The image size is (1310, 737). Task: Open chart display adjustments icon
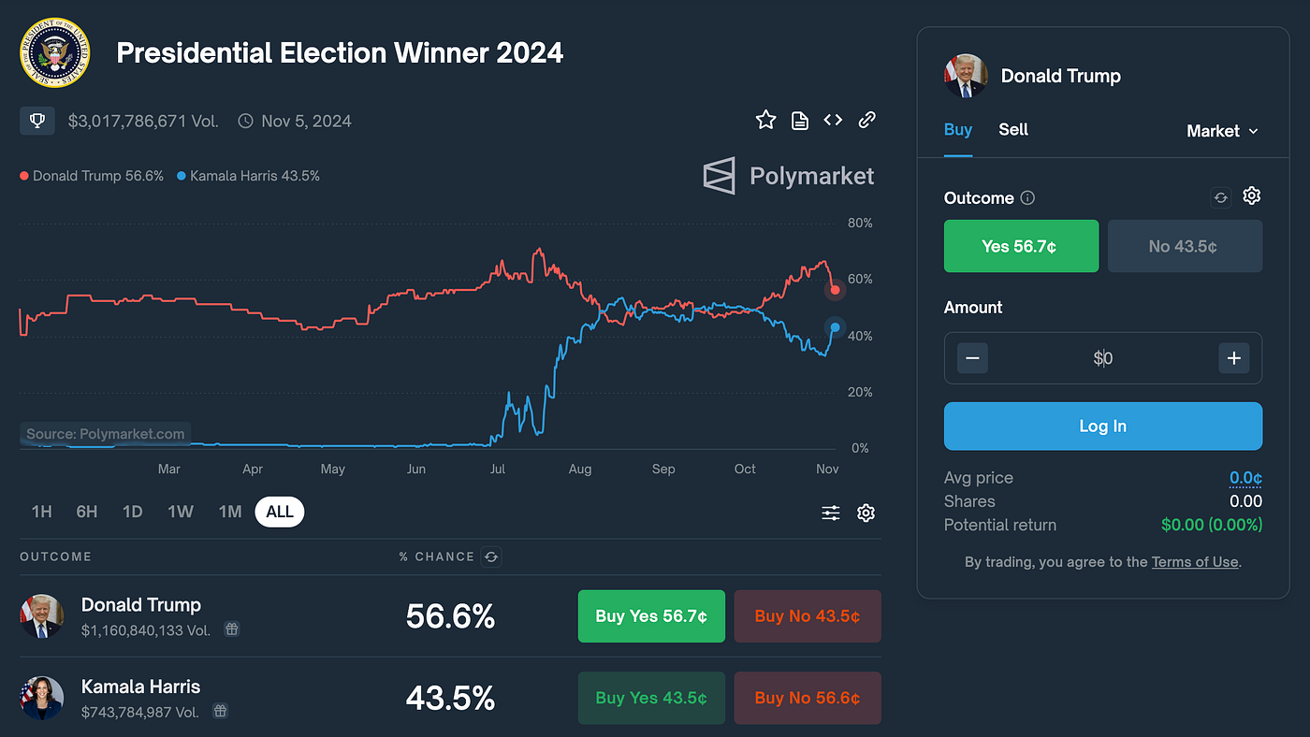click(830, 513)
